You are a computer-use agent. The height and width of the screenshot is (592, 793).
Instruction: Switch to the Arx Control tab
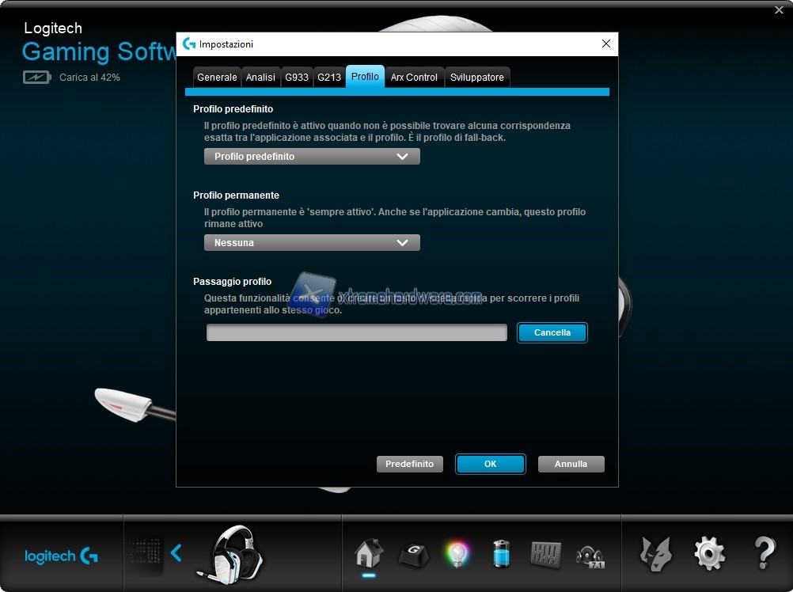(414, 78)
